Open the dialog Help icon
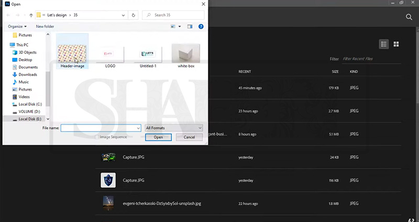Image resolution: width=419 pixels, height=222 pixels. click(201, 26)
